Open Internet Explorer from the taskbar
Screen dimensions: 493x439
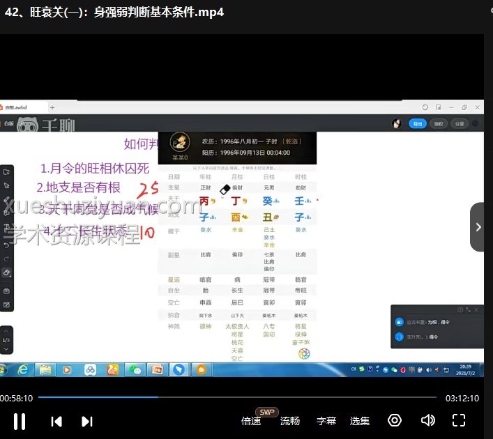coord(23,369)
